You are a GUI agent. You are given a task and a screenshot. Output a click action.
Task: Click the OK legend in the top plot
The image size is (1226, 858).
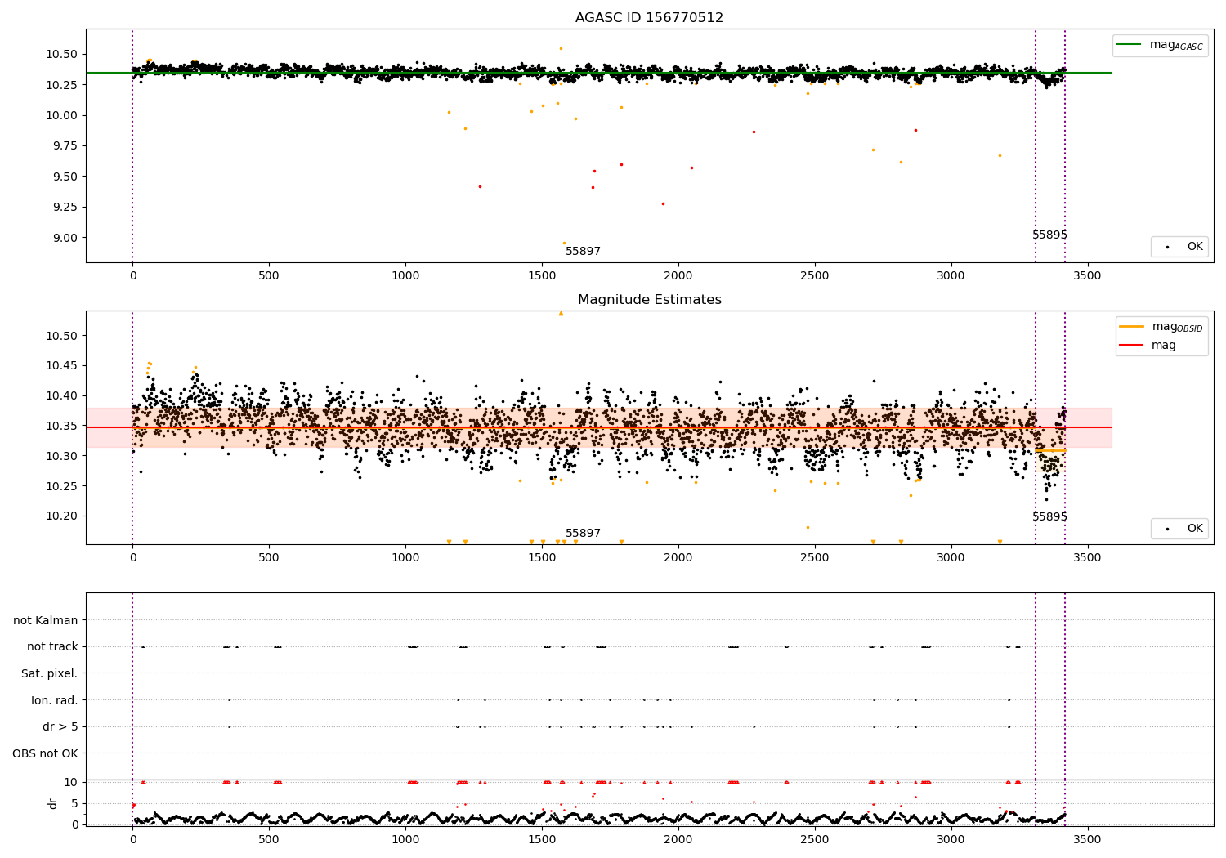(1180, 246)
